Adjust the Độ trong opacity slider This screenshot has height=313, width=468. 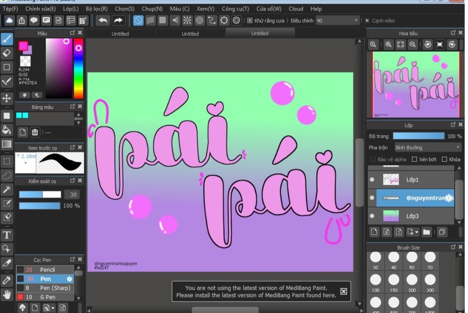(x=419, y=136)
